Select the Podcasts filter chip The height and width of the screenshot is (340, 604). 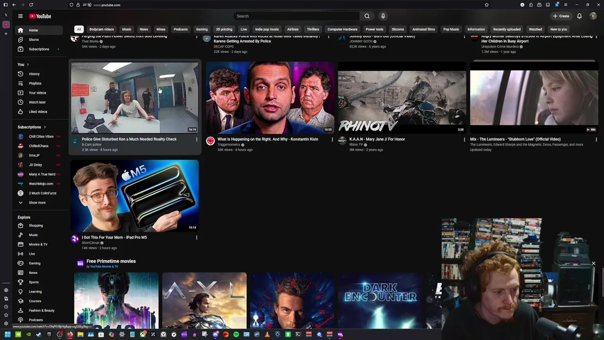(x=181, y=29)
